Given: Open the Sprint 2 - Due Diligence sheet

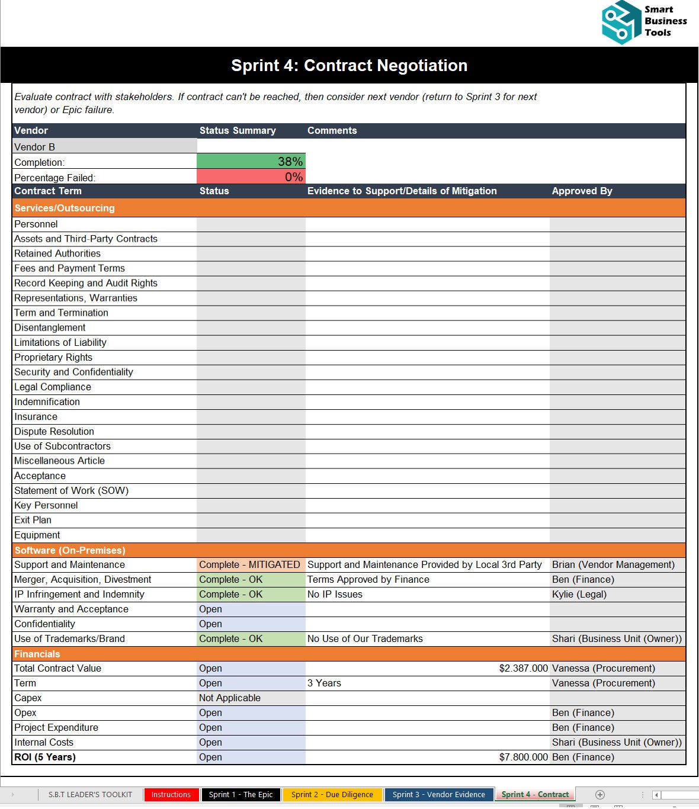Looking at the screenshot, I should tap(332, 794).
